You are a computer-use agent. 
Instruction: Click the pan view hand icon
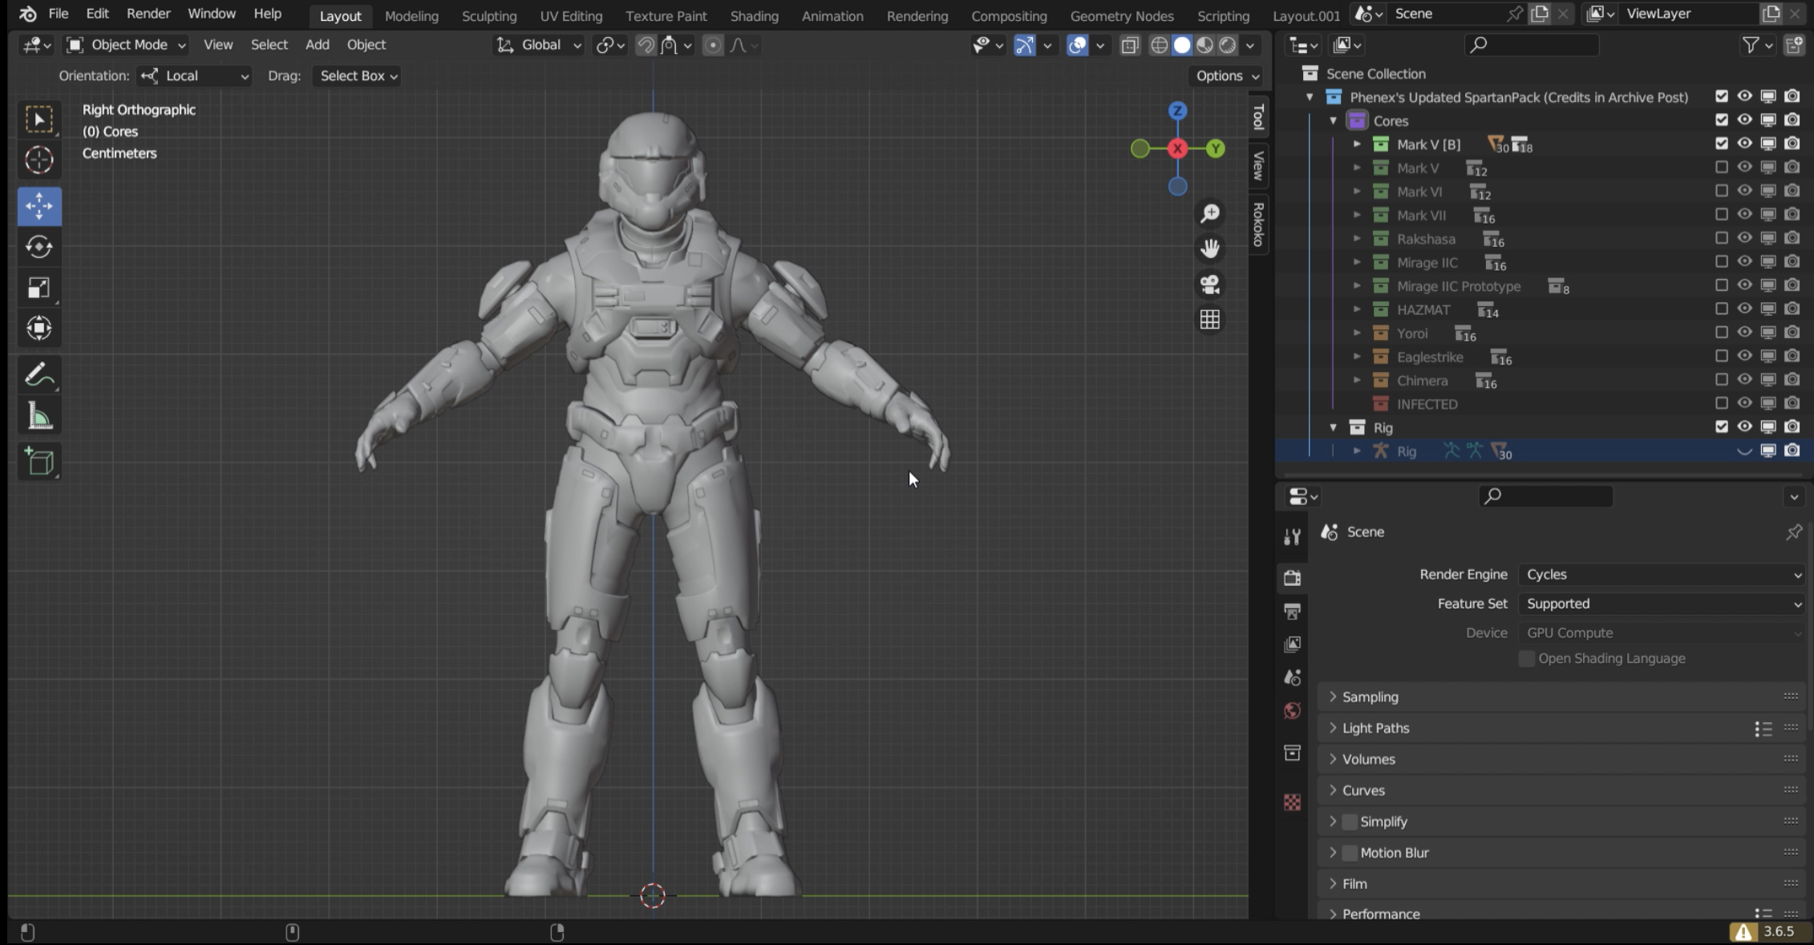click(1210, 248)
